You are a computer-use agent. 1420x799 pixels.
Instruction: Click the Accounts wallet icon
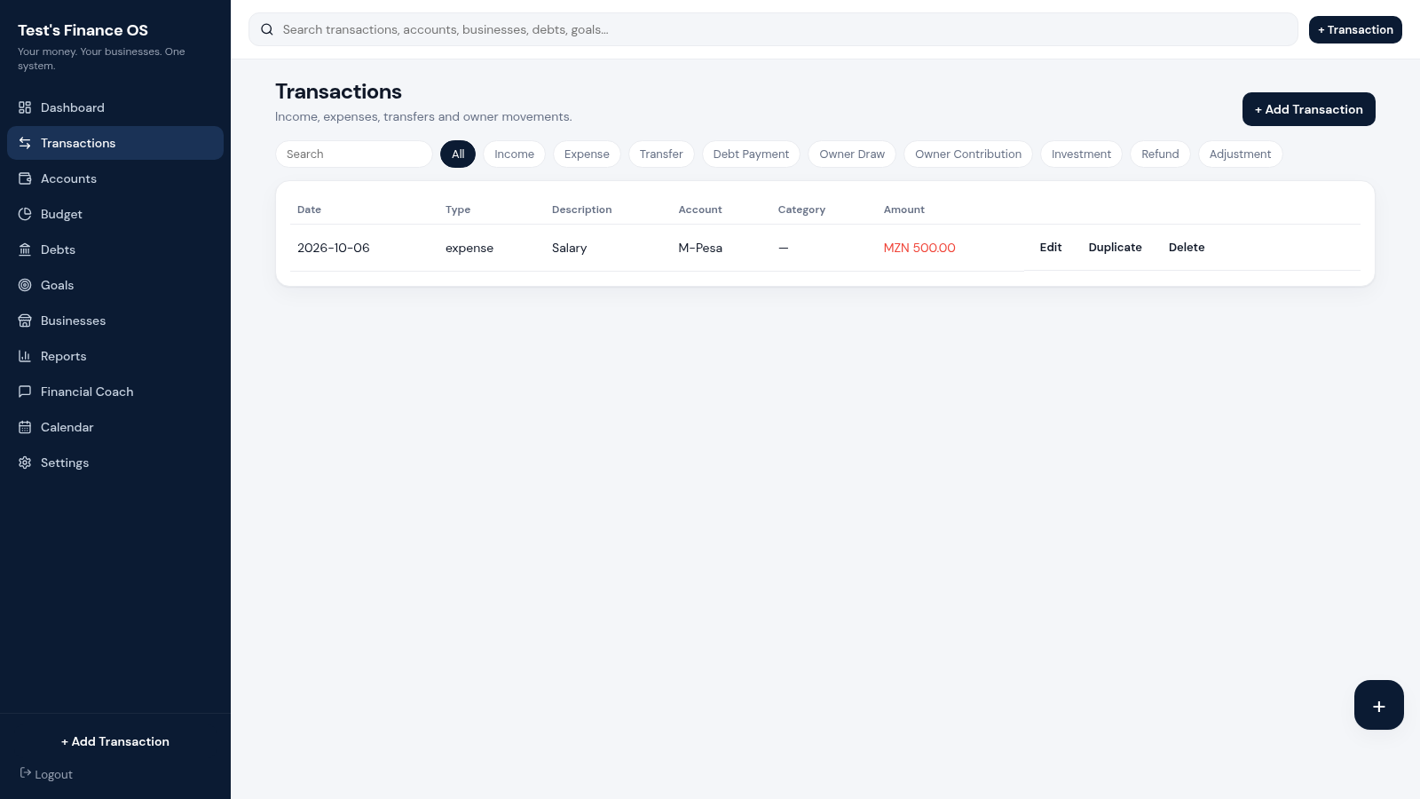click(x=25, y=178)
